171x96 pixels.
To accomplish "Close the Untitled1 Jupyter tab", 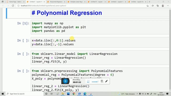I will point(44,2).
